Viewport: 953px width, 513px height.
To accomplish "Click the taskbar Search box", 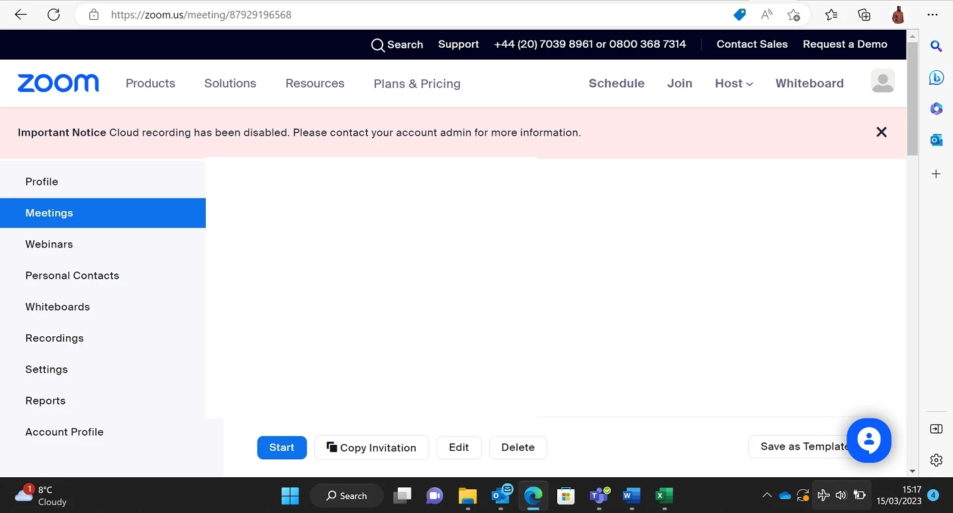I will click(x=346, y=496).
